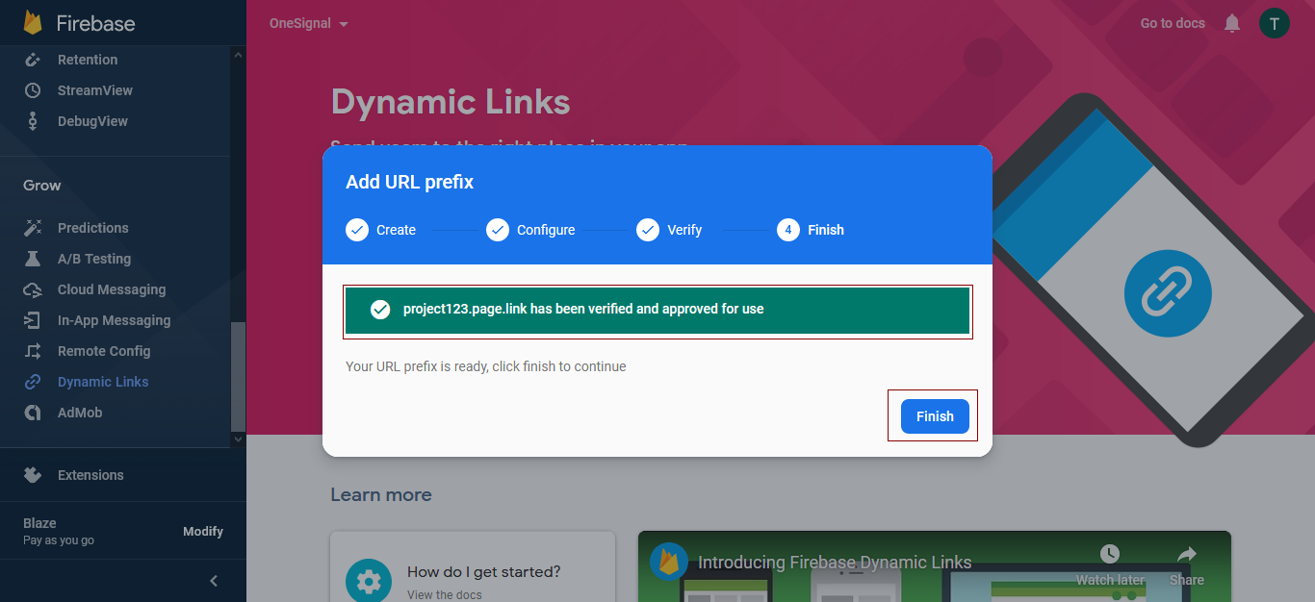Open notifications bell icon
The height and width of the screenshot is (602, 1315).
click(x=1232, y=23)
